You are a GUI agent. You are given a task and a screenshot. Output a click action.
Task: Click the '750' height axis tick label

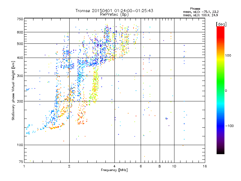pyautogui.click(x=20, y=19)
